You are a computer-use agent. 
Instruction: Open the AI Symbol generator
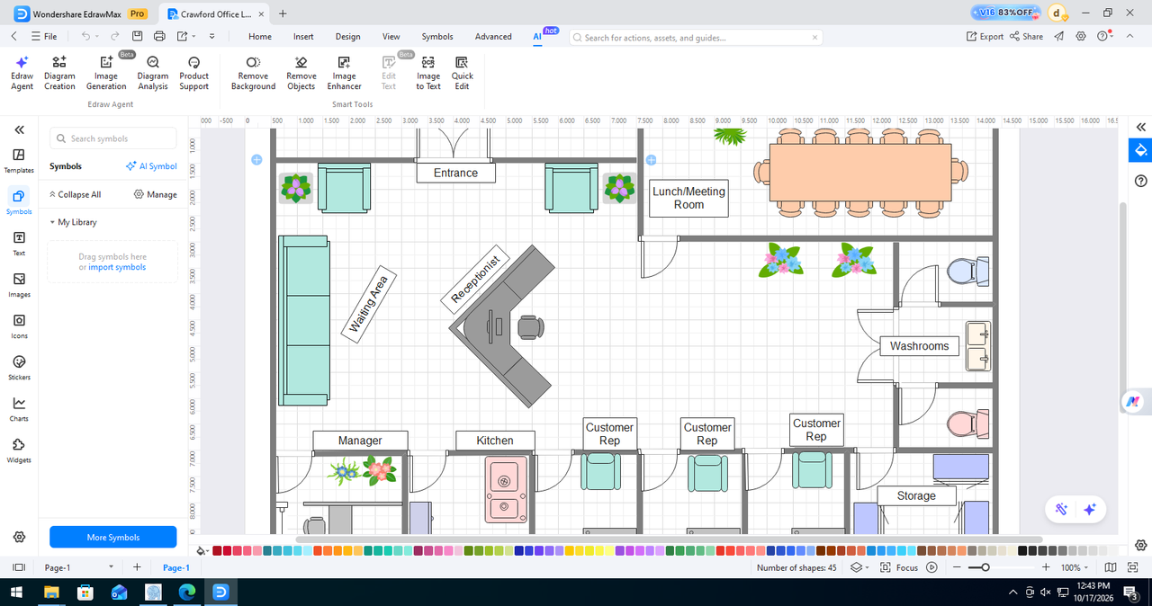coord(151,166)
